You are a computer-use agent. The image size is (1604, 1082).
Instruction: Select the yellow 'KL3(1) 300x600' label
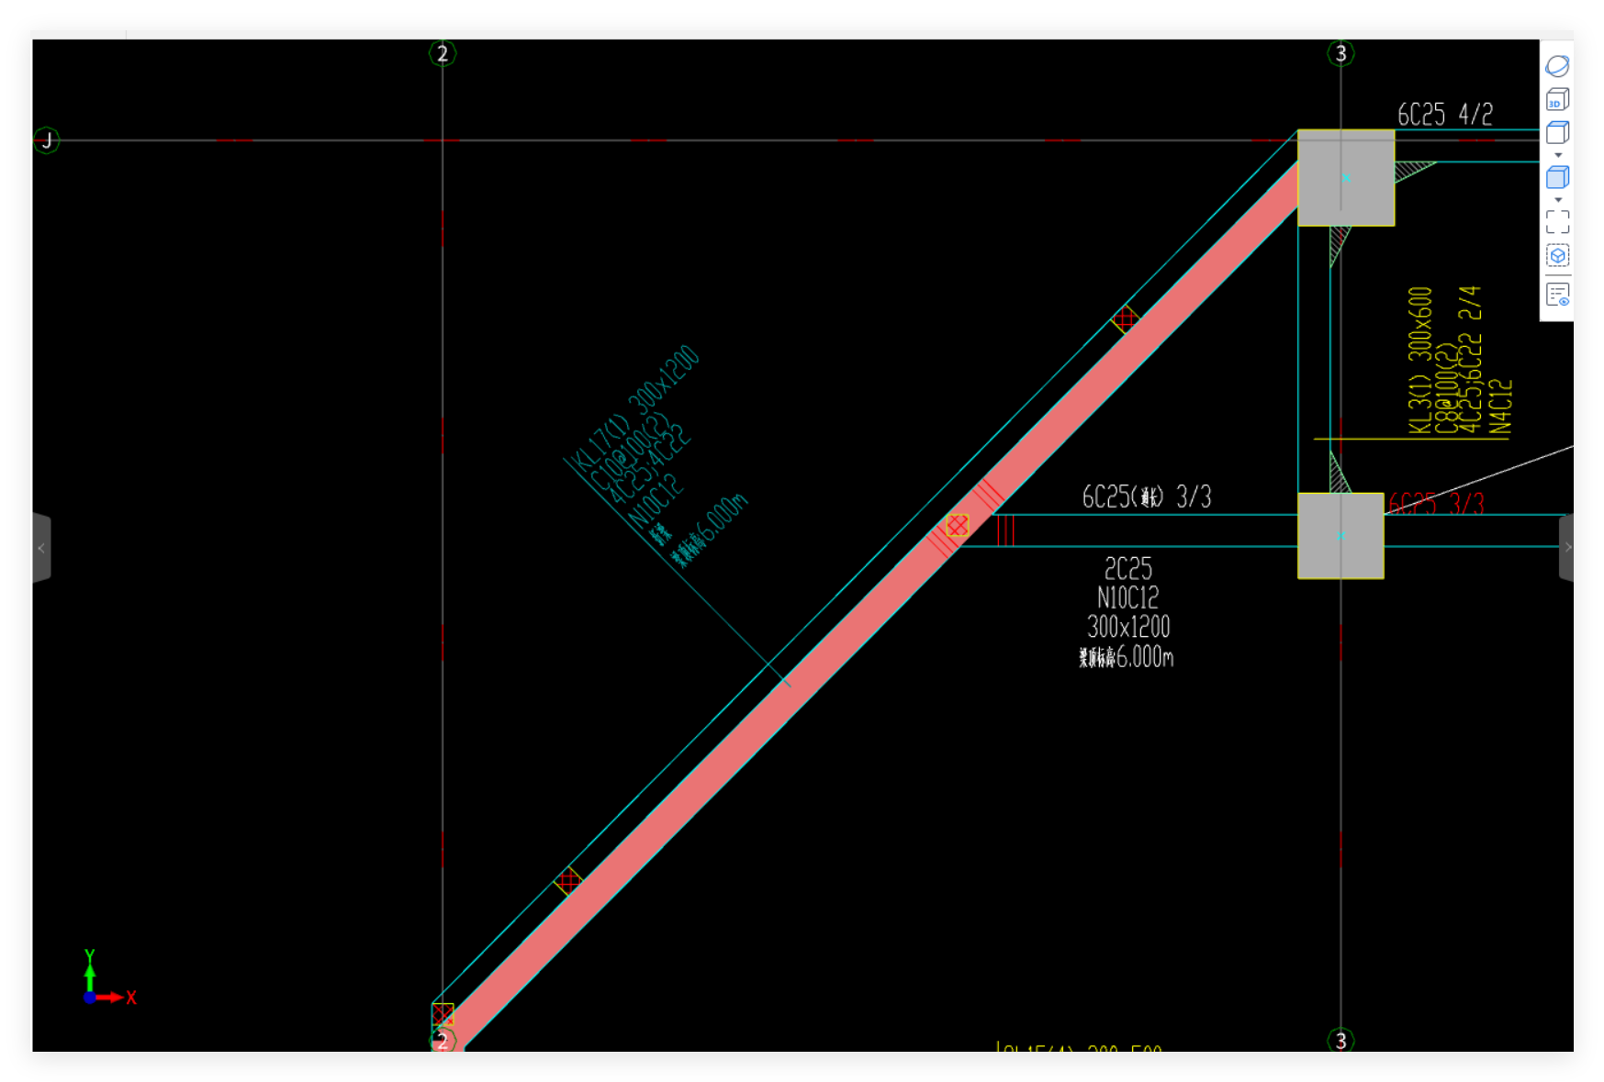[1420, 360]
